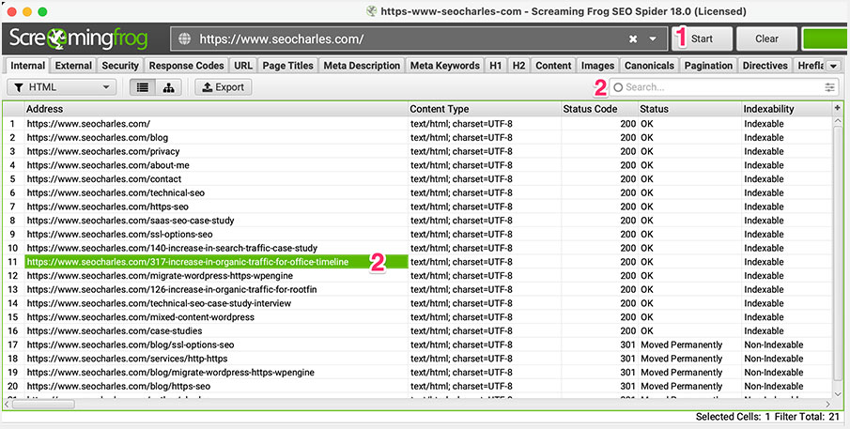Select the /saas-seo-case-study address cell
The image size is (850, 429).
[216, 221]
